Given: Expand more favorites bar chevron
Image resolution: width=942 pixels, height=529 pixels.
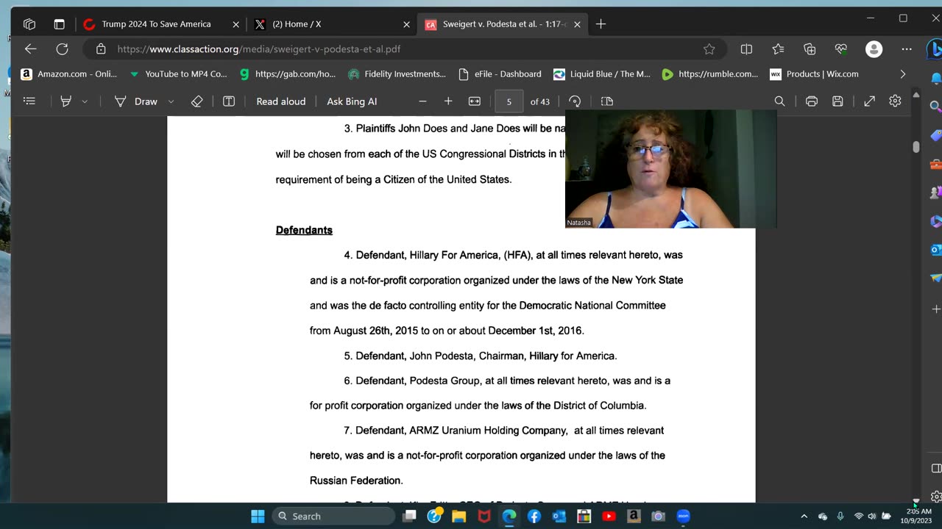Looking at the screenshot, I should pos(903,74).
